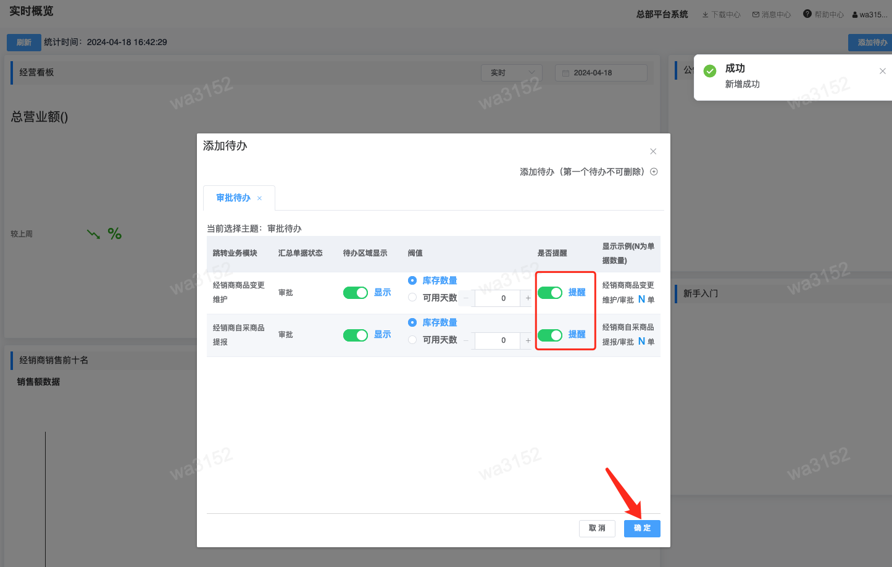Image resolution: width=892 pixels, height=567 pixels.
Task: Click the calendar icon in the date field
Action: tap(565, 73)
